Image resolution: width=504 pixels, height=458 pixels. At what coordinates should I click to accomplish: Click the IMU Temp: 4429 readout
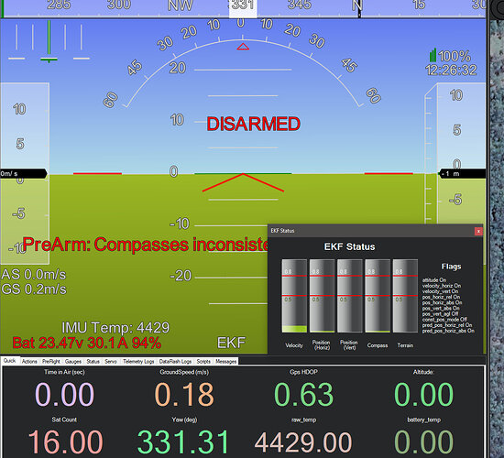tap(115, 328)
